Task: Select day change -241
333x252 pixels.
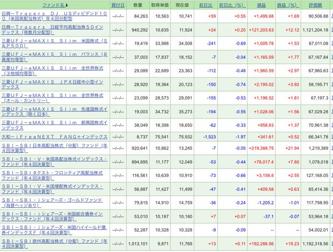Action: coord(212,43)
